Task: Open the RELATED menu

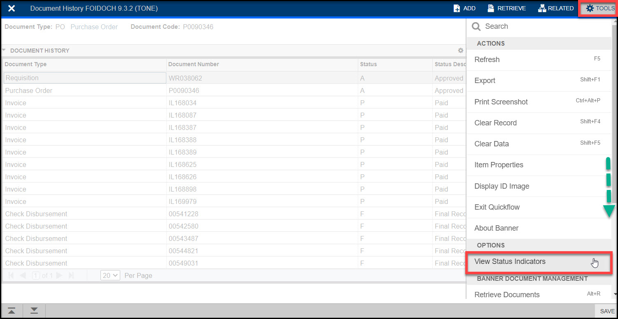Action: point(556,8)
